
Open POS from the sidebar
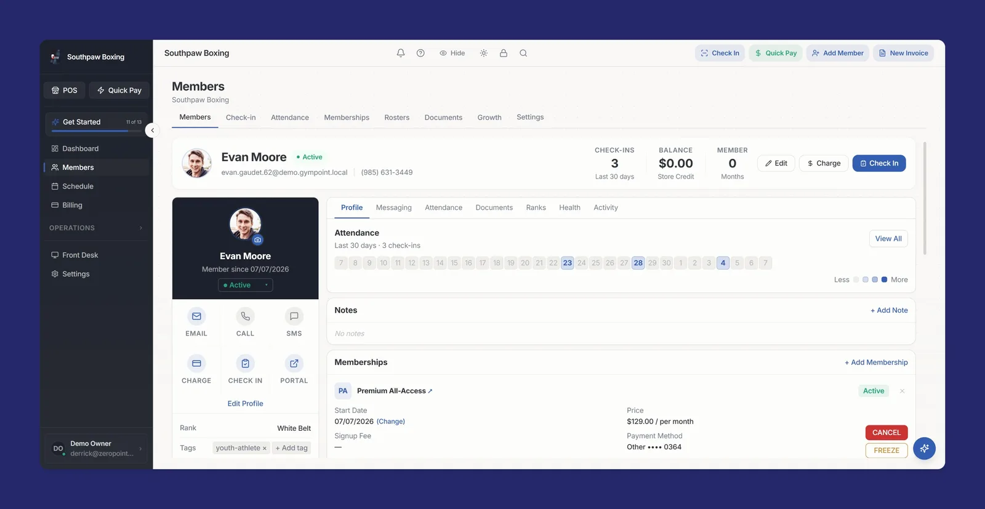[x=65, y=90]
